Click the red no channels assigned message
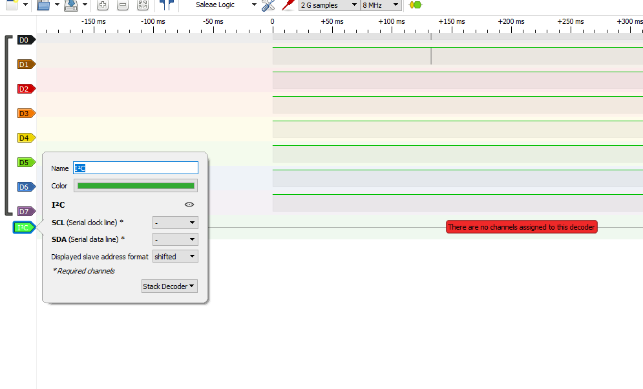643x389 pixels. [x=522, y=227]
